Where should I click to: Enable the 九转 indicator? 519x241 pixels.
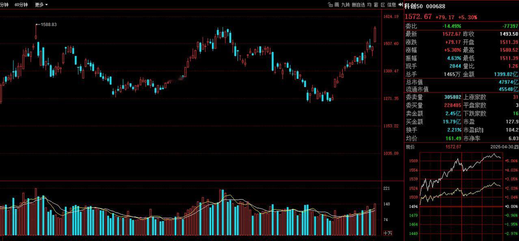[345, 5]
